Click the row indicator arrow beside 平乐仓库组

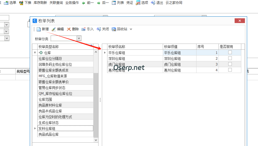click(105, 53)
